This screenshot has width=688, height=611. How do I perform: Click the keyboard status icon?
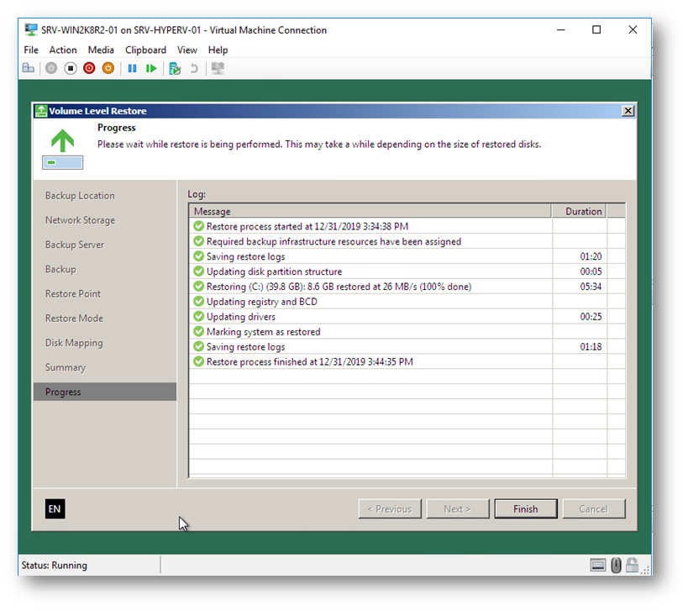pos(598,566)
